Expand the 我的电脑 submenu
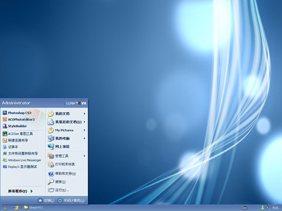Image resolution: width=282 pixels, height=211 pixels. tap(67, 138)
